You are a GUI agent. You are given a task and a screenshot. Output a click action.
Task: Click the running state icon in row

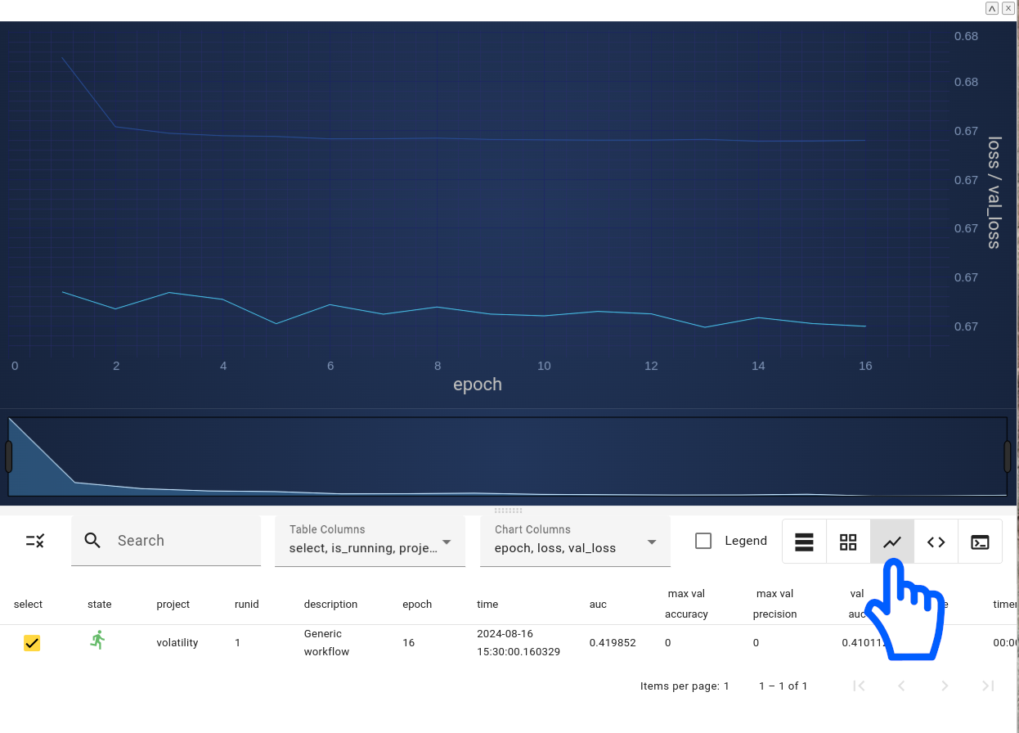tap(98, 641)
